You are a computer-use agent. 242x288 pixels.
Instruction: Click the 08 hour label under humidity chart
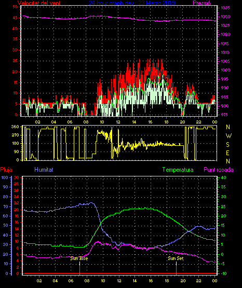[x=87, y=281]
